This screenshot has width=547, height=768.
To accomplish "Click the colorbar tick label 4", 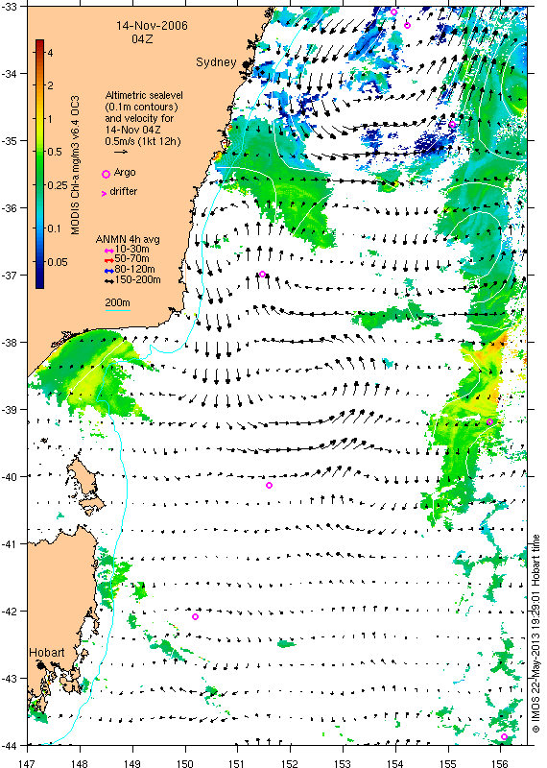I will click(50, 53).
